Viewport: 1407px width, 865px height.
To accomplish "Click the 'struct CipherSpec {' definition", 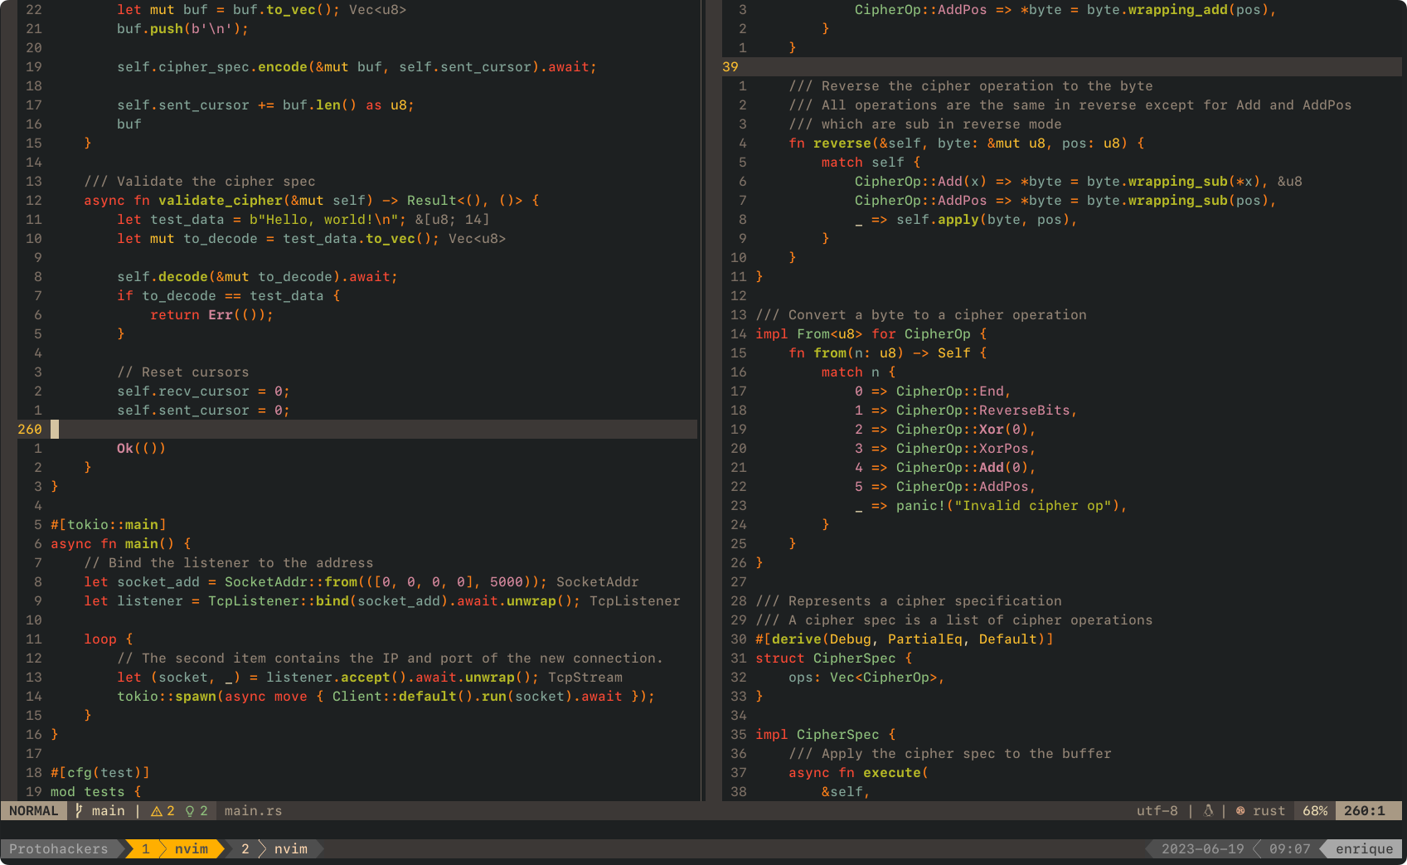I will (x=834, y=658).
